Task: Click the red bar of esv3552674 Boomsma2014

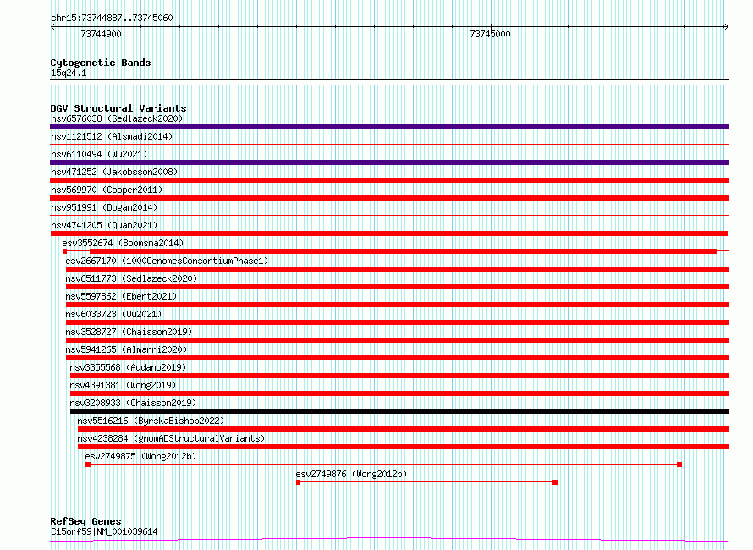Action: pyautogui.click(x=403, y=251)
